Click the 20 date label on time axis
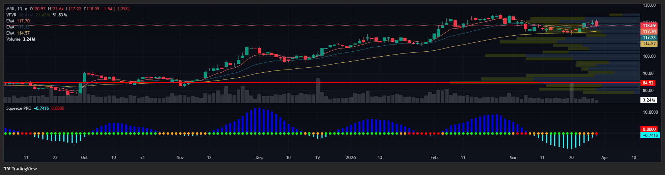Viewport: 665px width, 175px height. point(571,158)
